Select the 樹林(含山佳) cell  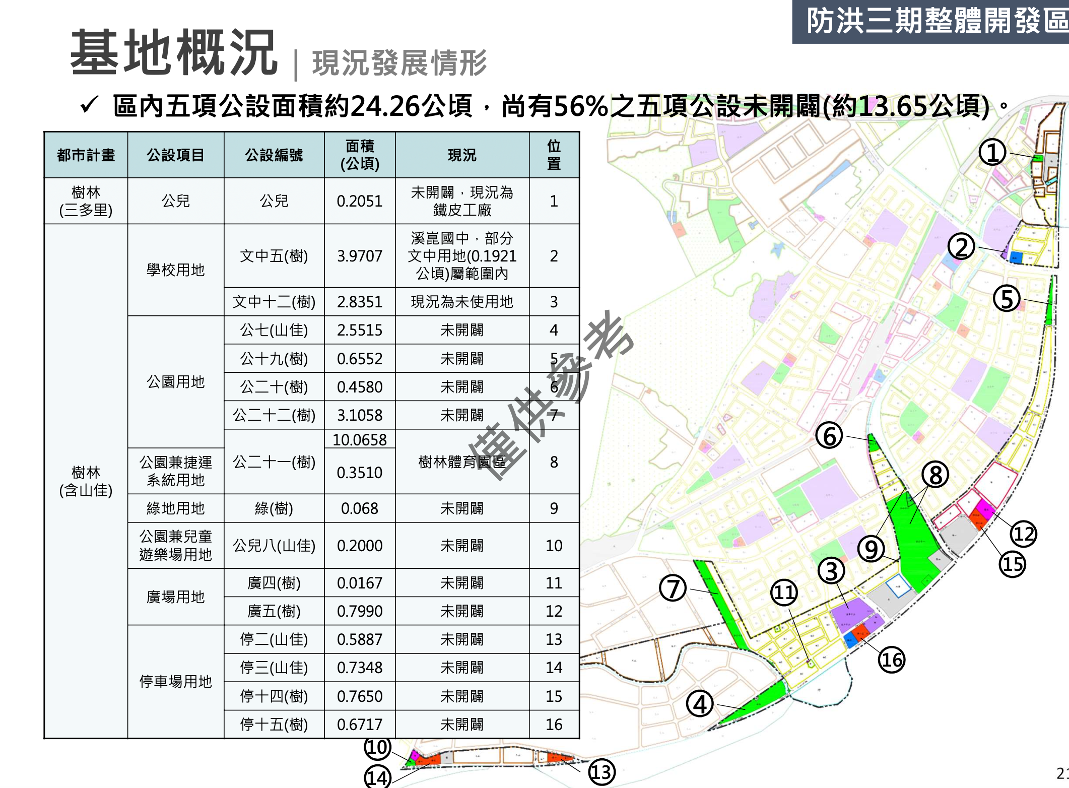(86, 481)
